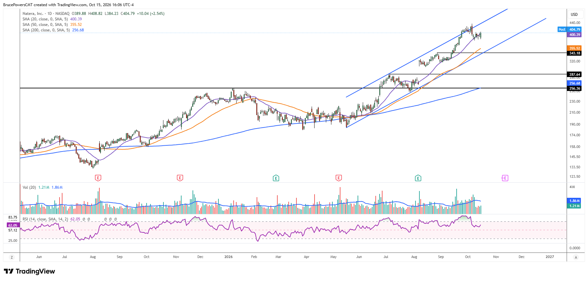The image size is (588, 281).
Task: Click the 440.00 price scale label
Action: click(575, 23)
